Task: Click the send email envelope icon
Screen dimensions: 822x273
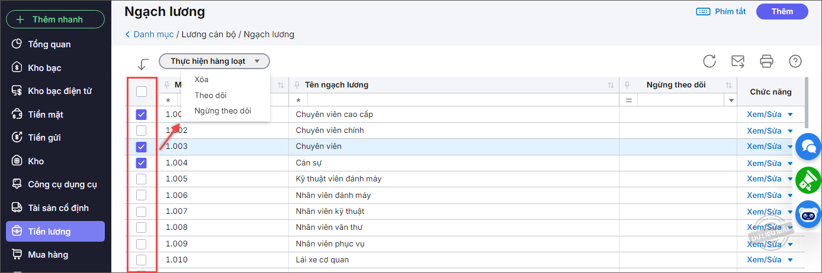Action: 738,61
